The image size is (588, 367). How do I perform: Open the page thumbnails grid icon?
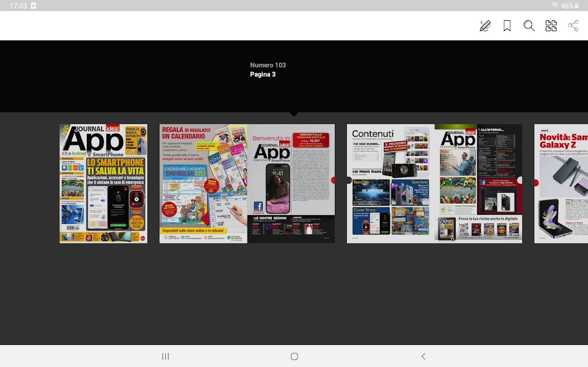[551, 26]
